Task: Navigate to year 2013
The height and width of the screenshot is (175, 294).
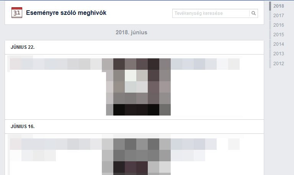Action: pyautogui.click(x=278, y=54)
